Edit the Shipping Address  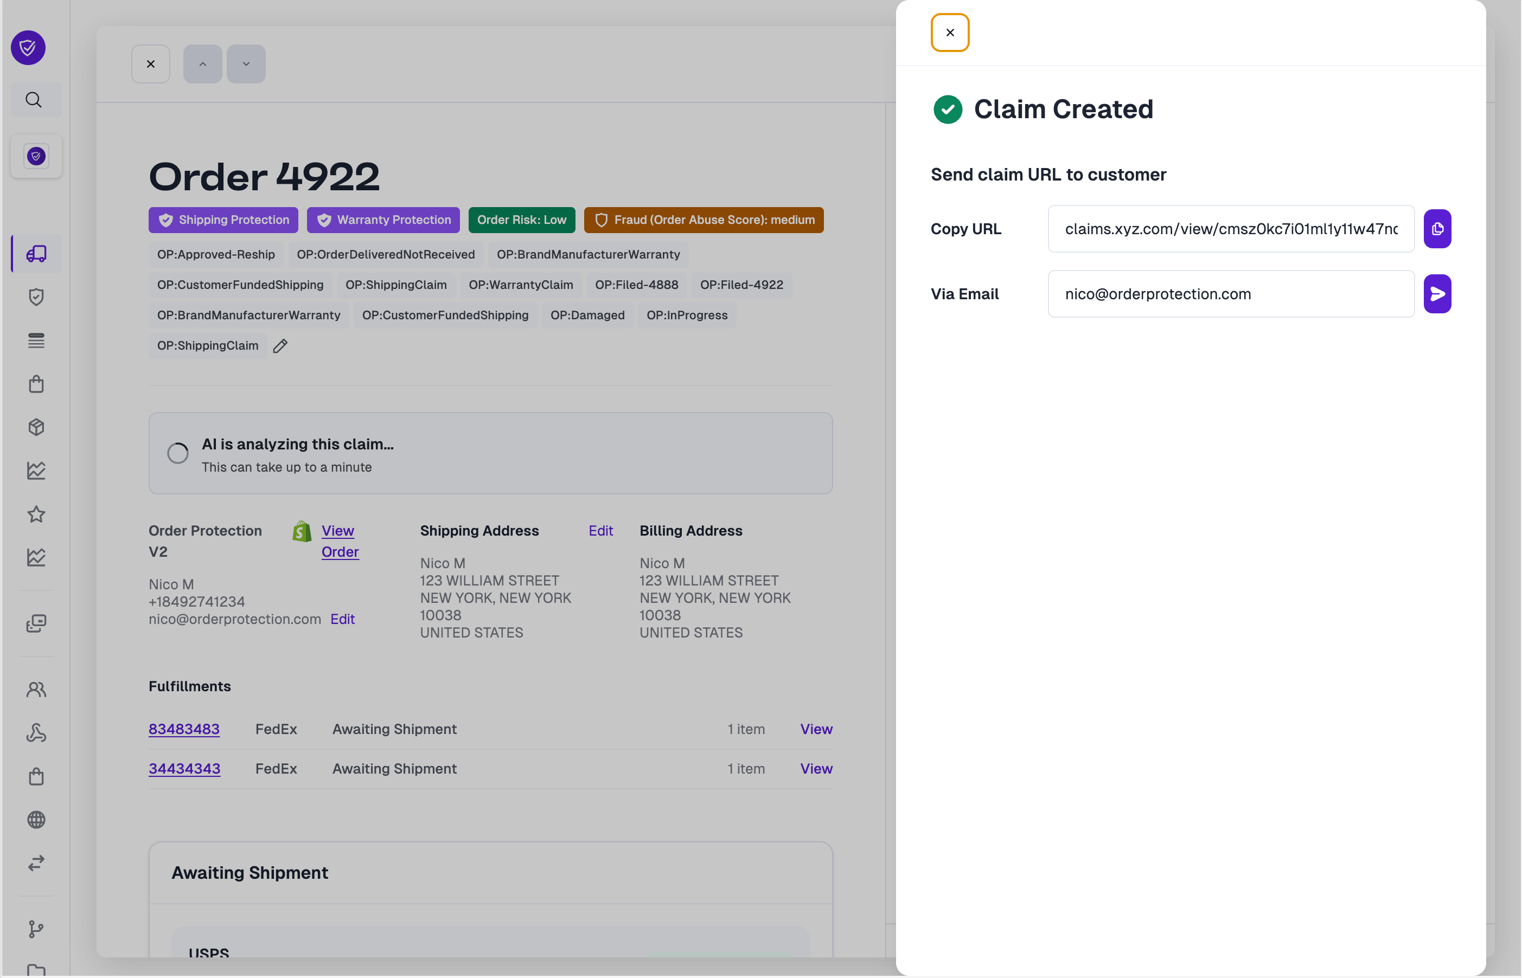[x=600, y=531]
